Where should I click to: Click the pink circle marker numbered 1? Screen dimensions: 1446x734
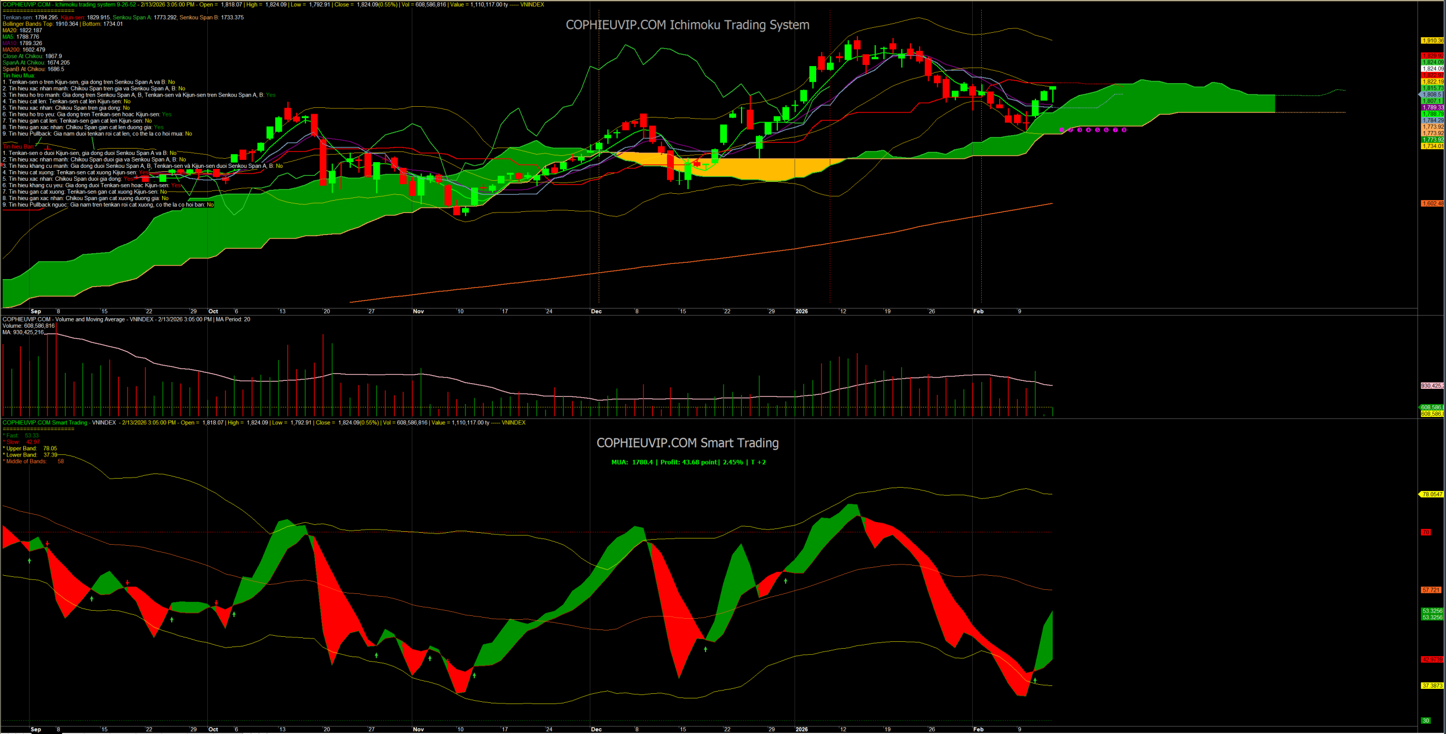pyautogui.click(x=1062, y=130)
